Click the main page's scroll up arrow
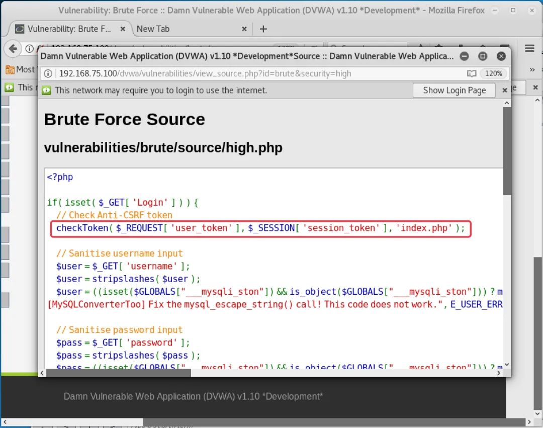 [x=537, y=101]
